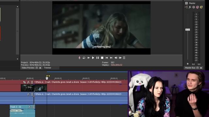
Task: Go to Start of project
Action: 107,58
